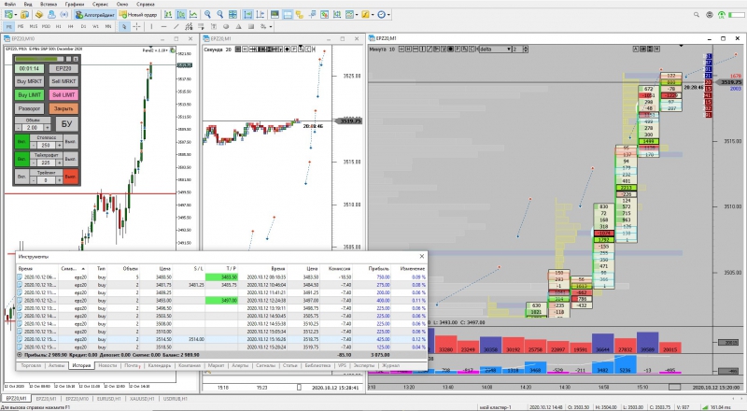Click the green progress bar in trade panel

(x=39, y=59)
